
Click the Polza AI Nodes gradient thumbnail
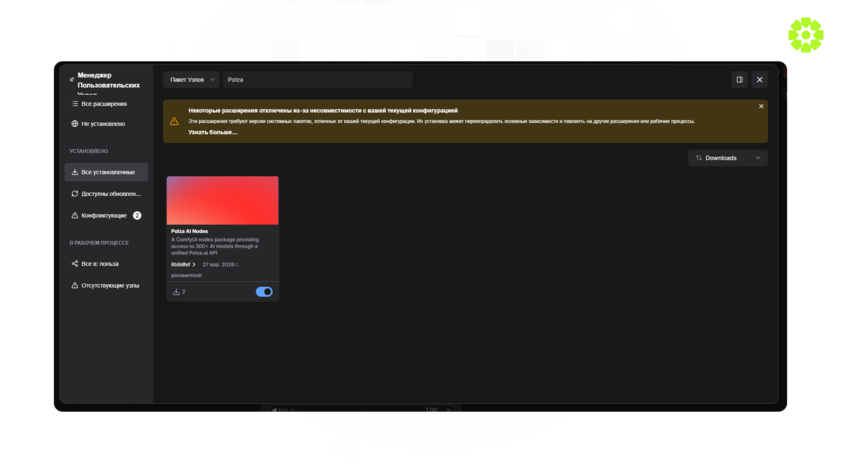click(223, 201)
